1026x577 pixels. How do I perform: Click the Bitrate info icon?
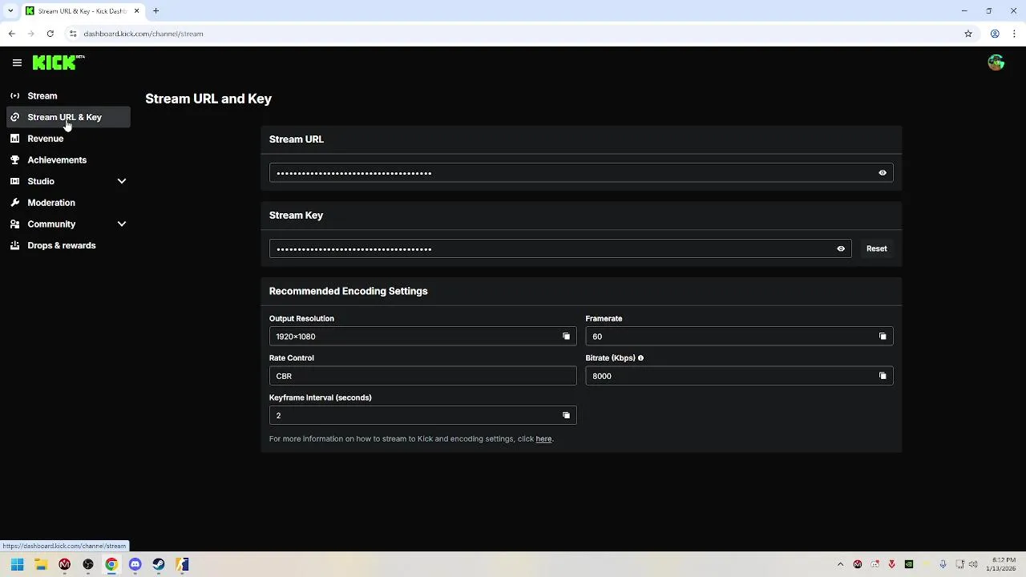(640, 358)
